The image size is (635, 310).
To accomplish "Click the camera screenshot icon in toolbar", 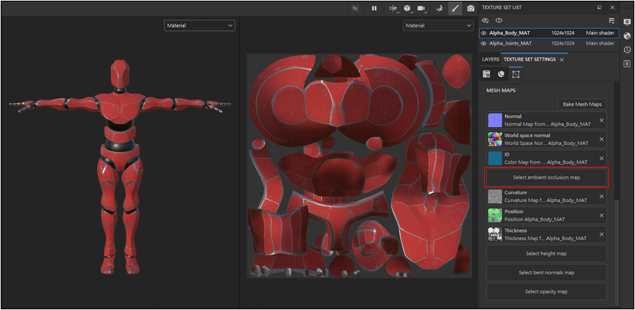I will coord(471,8).
